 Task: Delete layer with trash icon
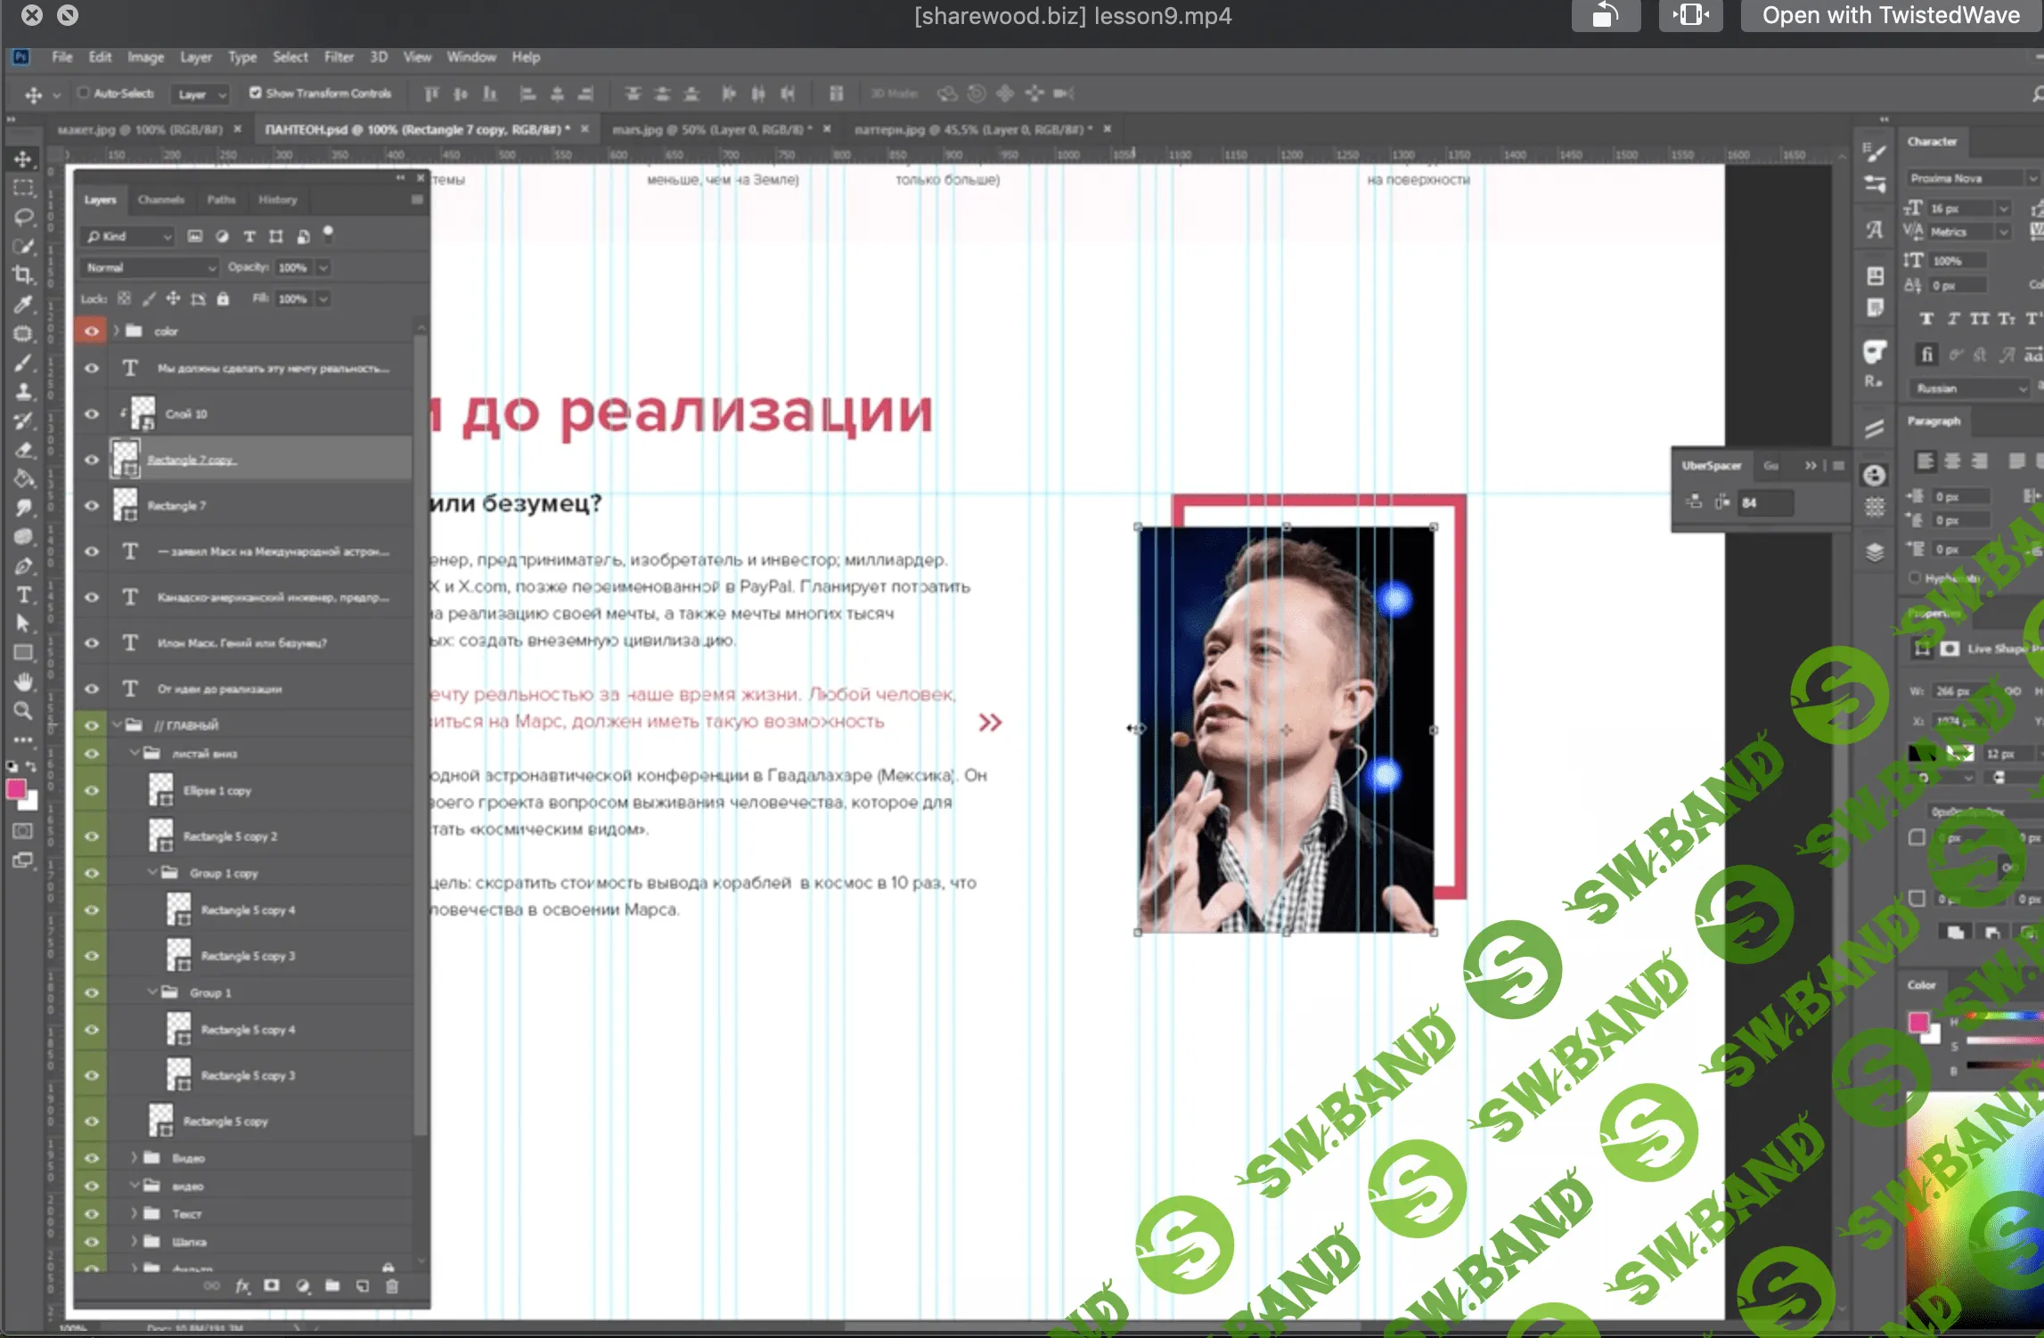pyautogui.click(x=392, y=1285)
